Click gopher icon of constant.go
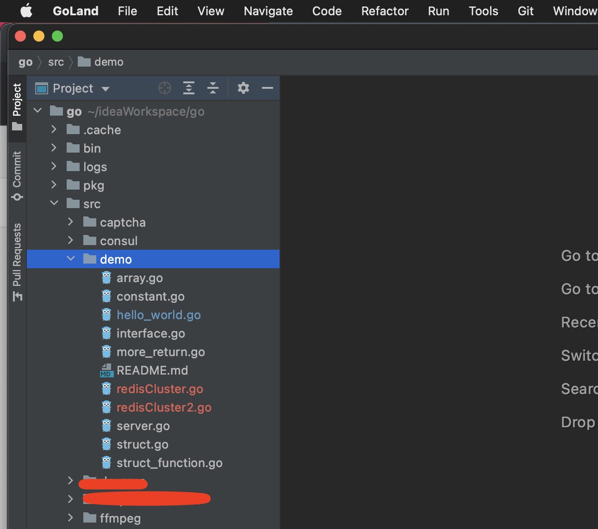598x529 pixels. tap(106, 296)
